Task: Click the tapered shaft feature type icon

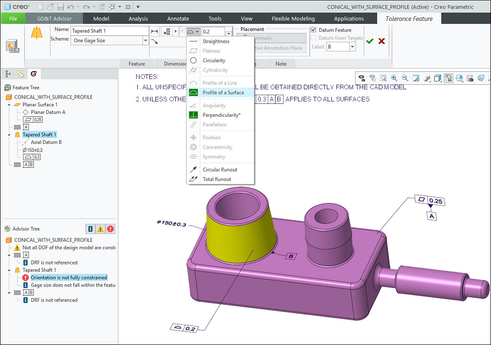Action: pyautogui.click(x=37, y=33)
